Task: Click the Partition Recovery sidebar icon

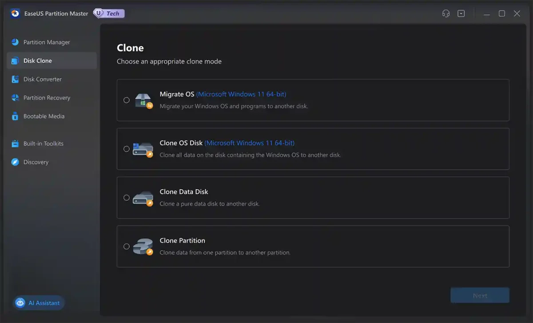Action: 15,98
